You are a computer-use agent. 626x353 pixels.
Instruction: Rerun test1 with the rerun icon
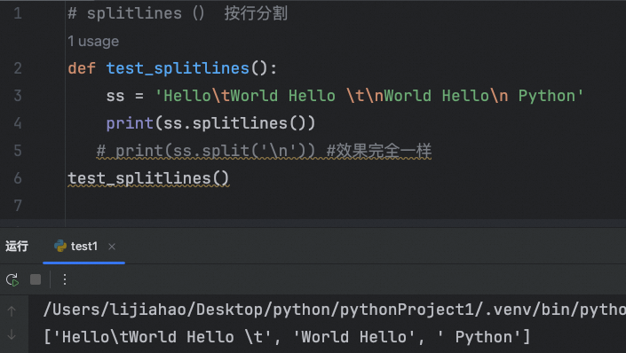click(12, 279)
